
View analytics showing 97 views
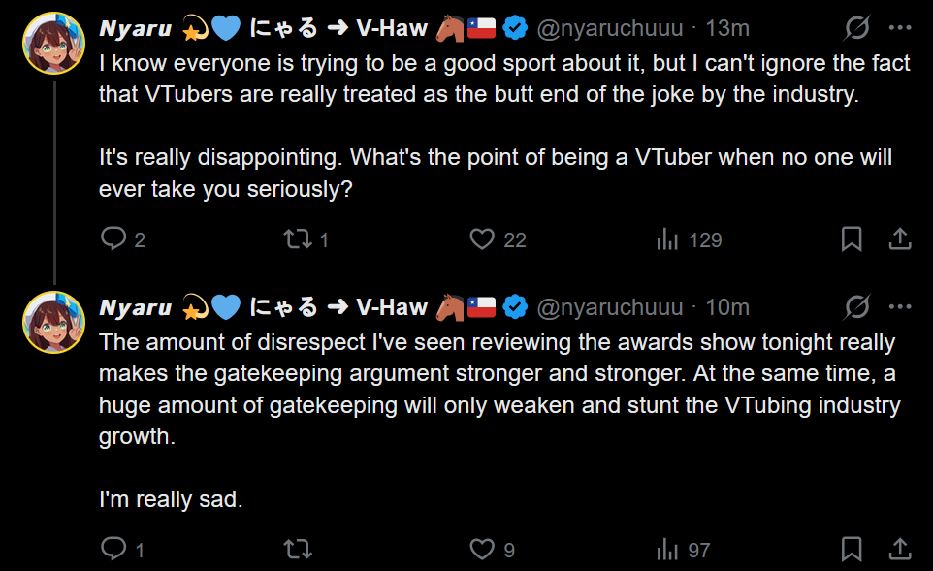tap(667, 550)
